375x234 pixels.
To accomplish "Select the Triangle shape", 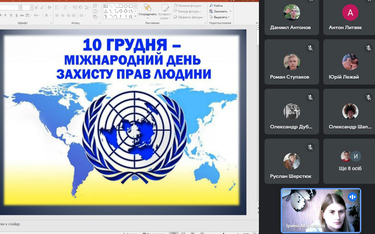I will coord(106,11).
